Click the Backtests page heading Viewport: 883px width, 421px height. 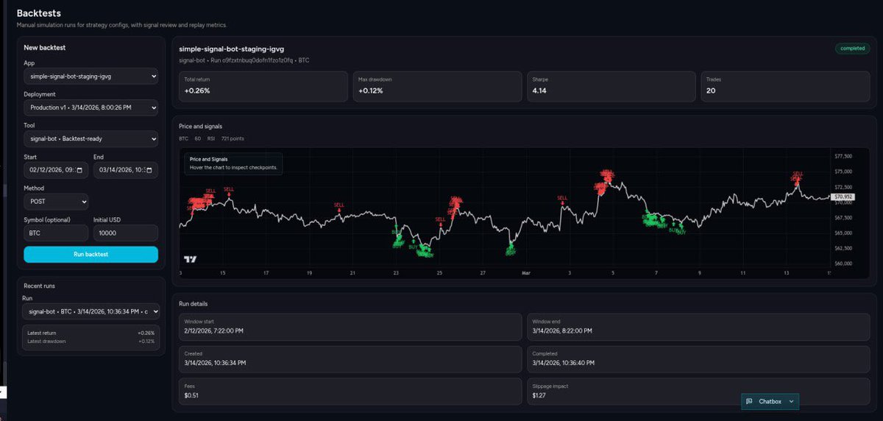tap(39, 13)
